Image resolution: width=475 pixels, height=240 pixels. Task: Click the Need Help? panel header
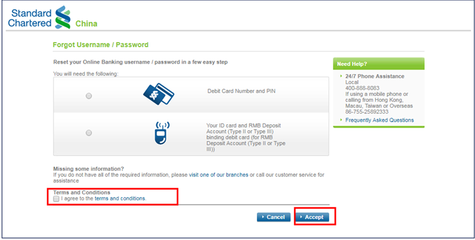point(379,64)
